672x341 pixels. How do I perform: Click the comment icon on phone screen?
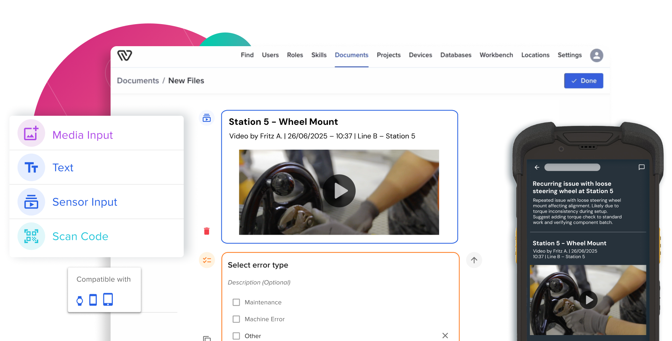coord(641,168)
